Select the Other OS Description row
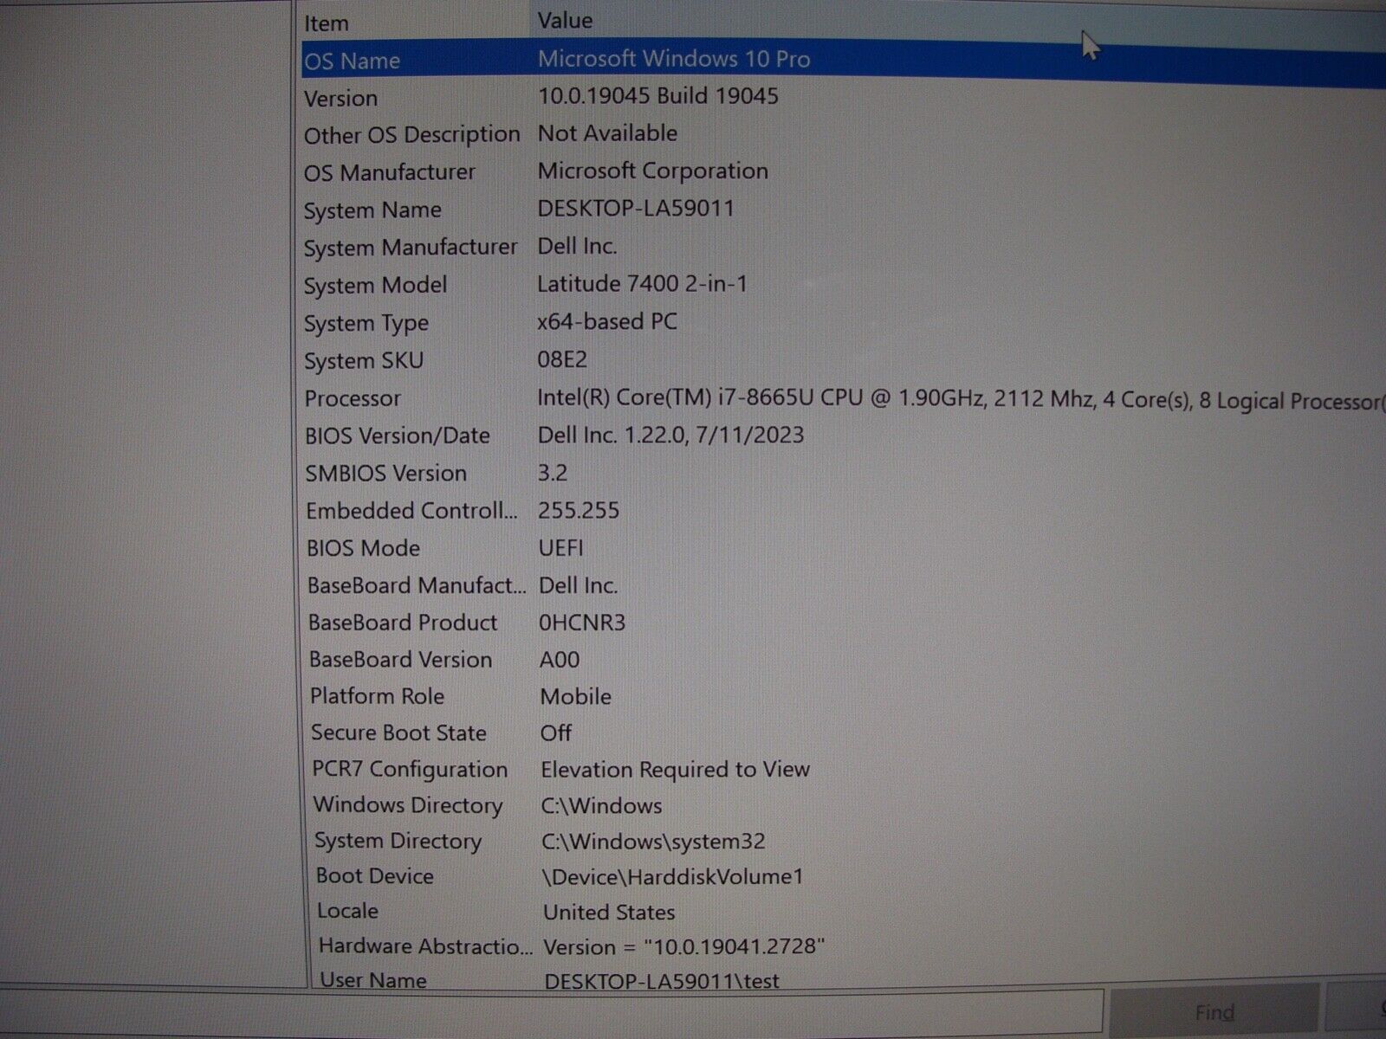 coord(411,135)
